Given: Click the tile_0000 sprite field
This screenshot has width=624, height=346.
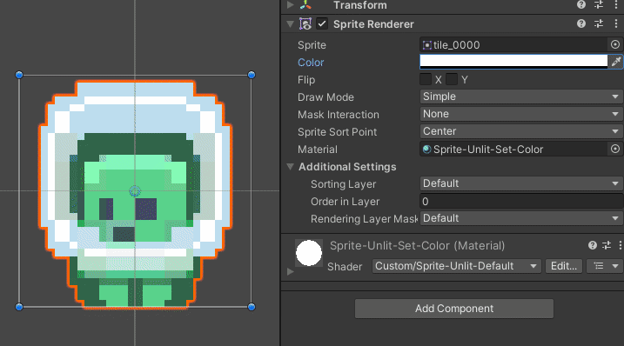Looking at the screenshot, I should 513,45.
